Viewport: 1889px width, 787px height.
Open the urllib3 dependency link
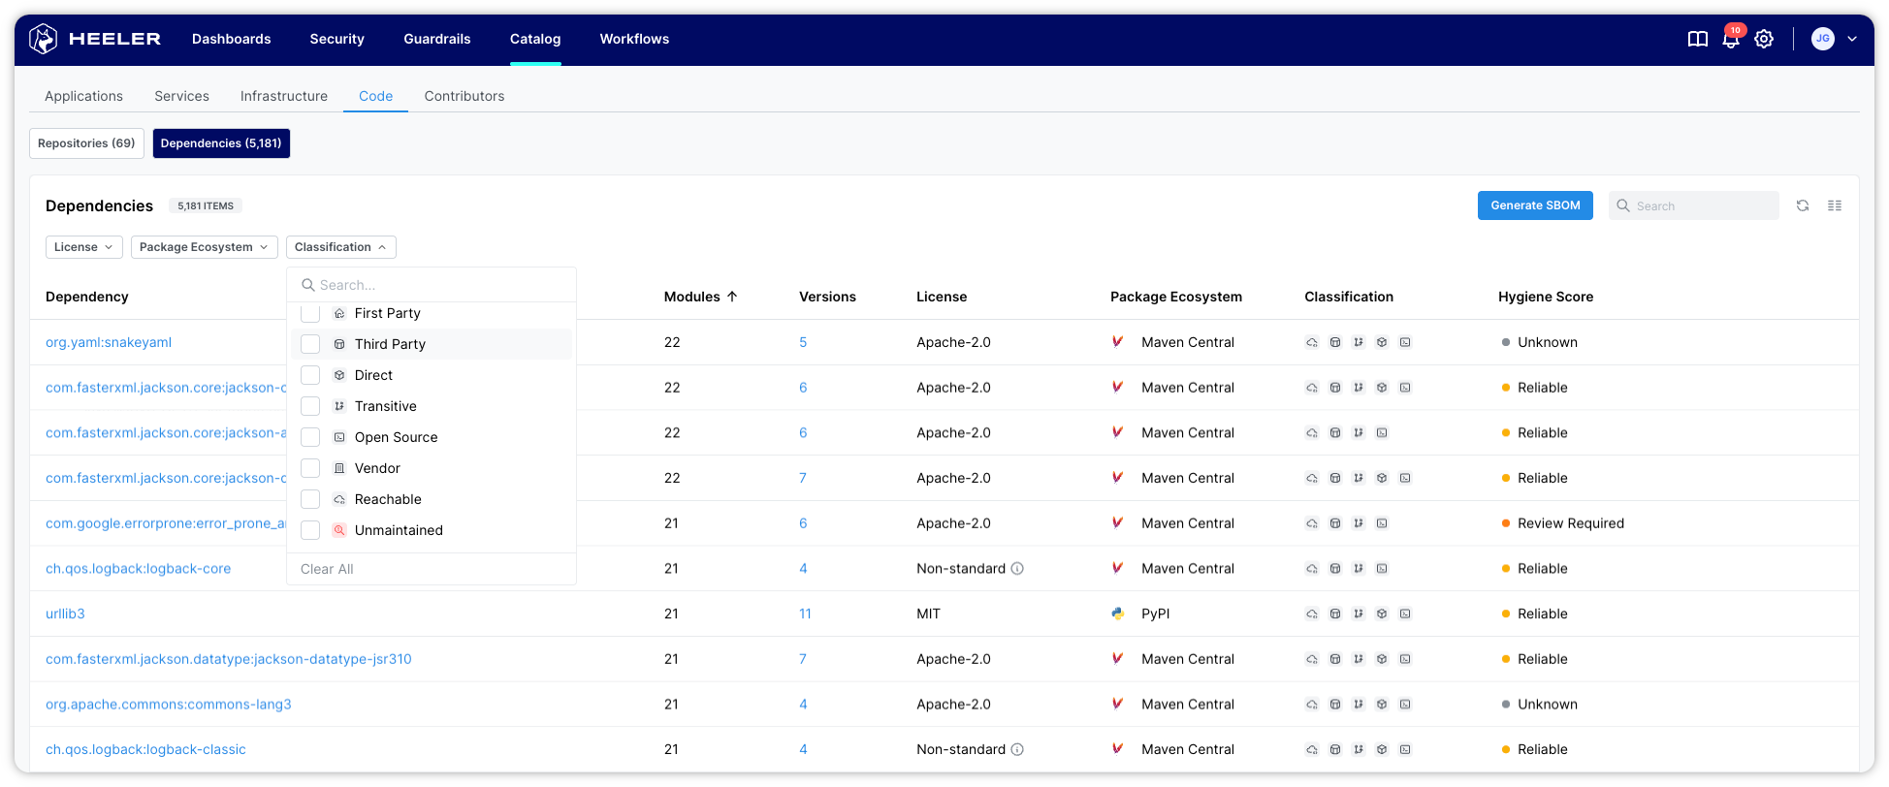coord(65,614)
